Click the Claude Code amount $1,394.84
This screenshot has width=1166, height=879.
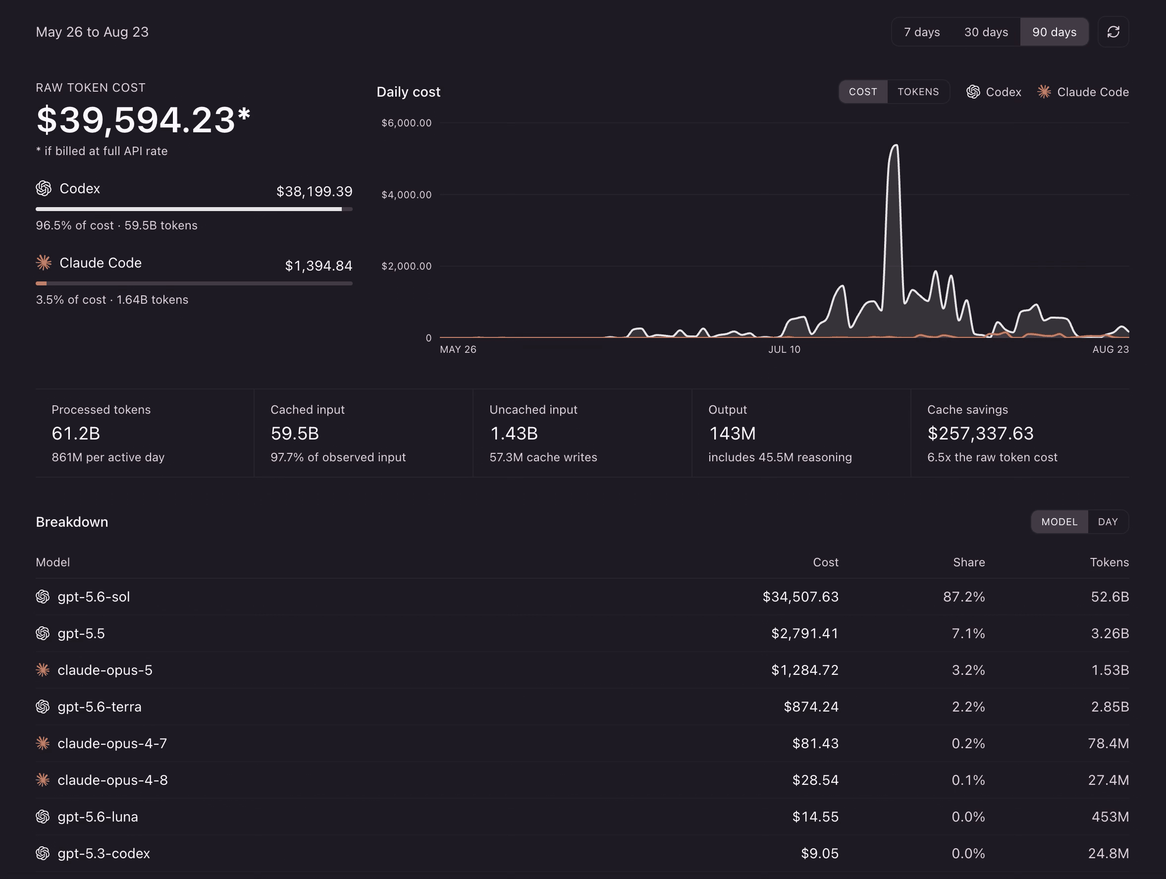coord(318,265)
